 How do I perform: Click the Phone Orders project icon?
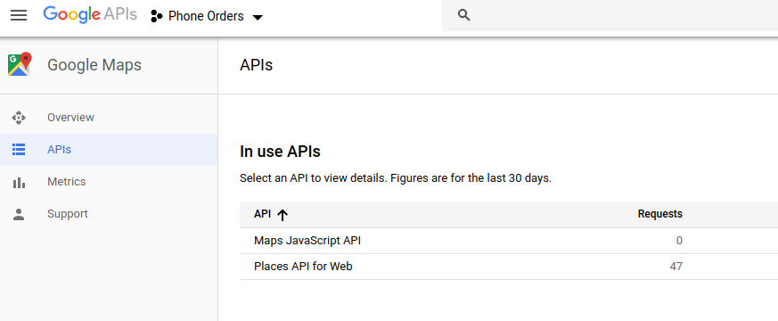click(156, 16)
